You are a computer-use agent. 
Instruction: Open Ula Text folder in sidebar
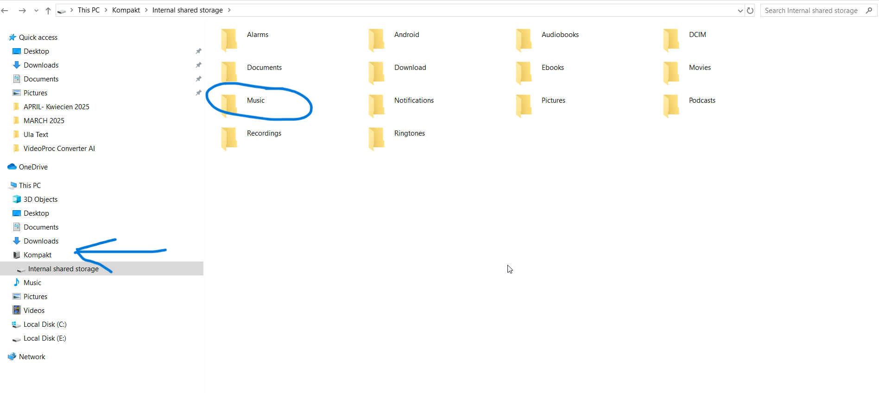coord(36,134)
